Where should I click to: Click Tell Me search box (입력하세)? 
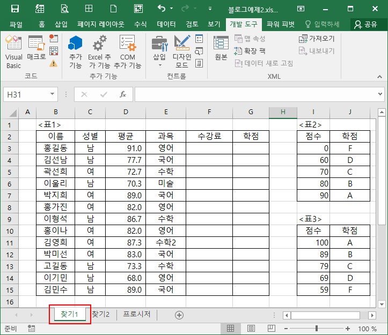point(323,24)
